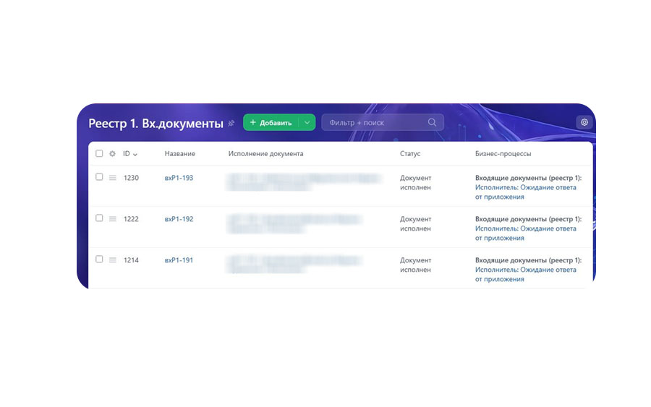Viewport: 651px width, 407px height.
Task: Open document вхР1-191
Action: [179, 260]
